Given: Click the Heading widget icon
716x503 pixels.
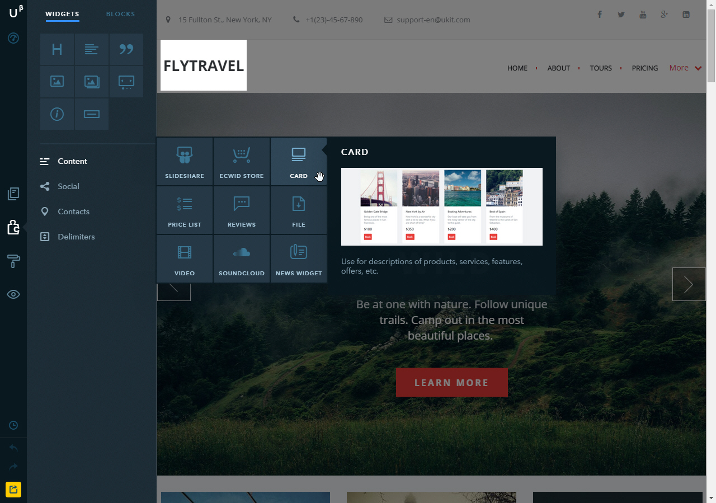Looking at the screenshot, I should [56, 49].
